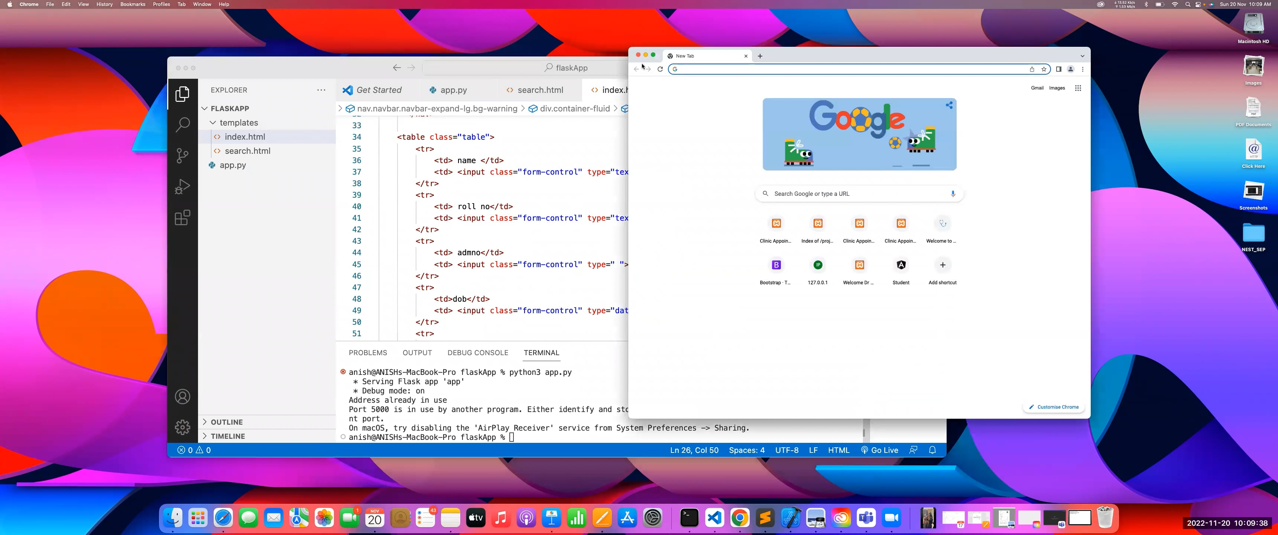This screenshot has width=1278, height=535.
Task: Open the OUTPUT panel tab
Action: coord(417,353)
